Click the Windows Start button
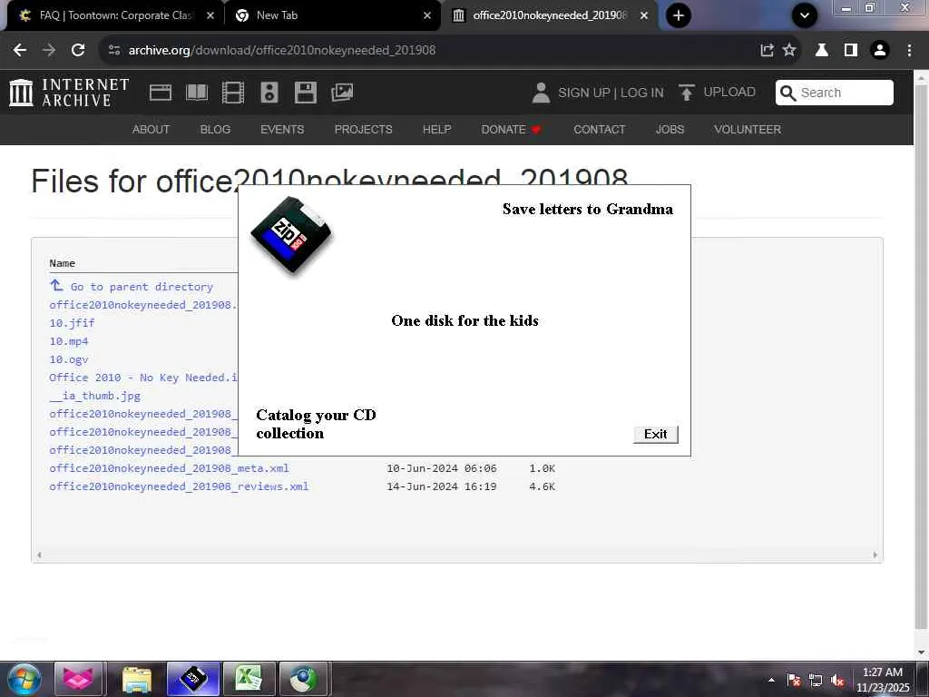Image resolution: width=929 pixels, height=697 pixels. (24, 679)
